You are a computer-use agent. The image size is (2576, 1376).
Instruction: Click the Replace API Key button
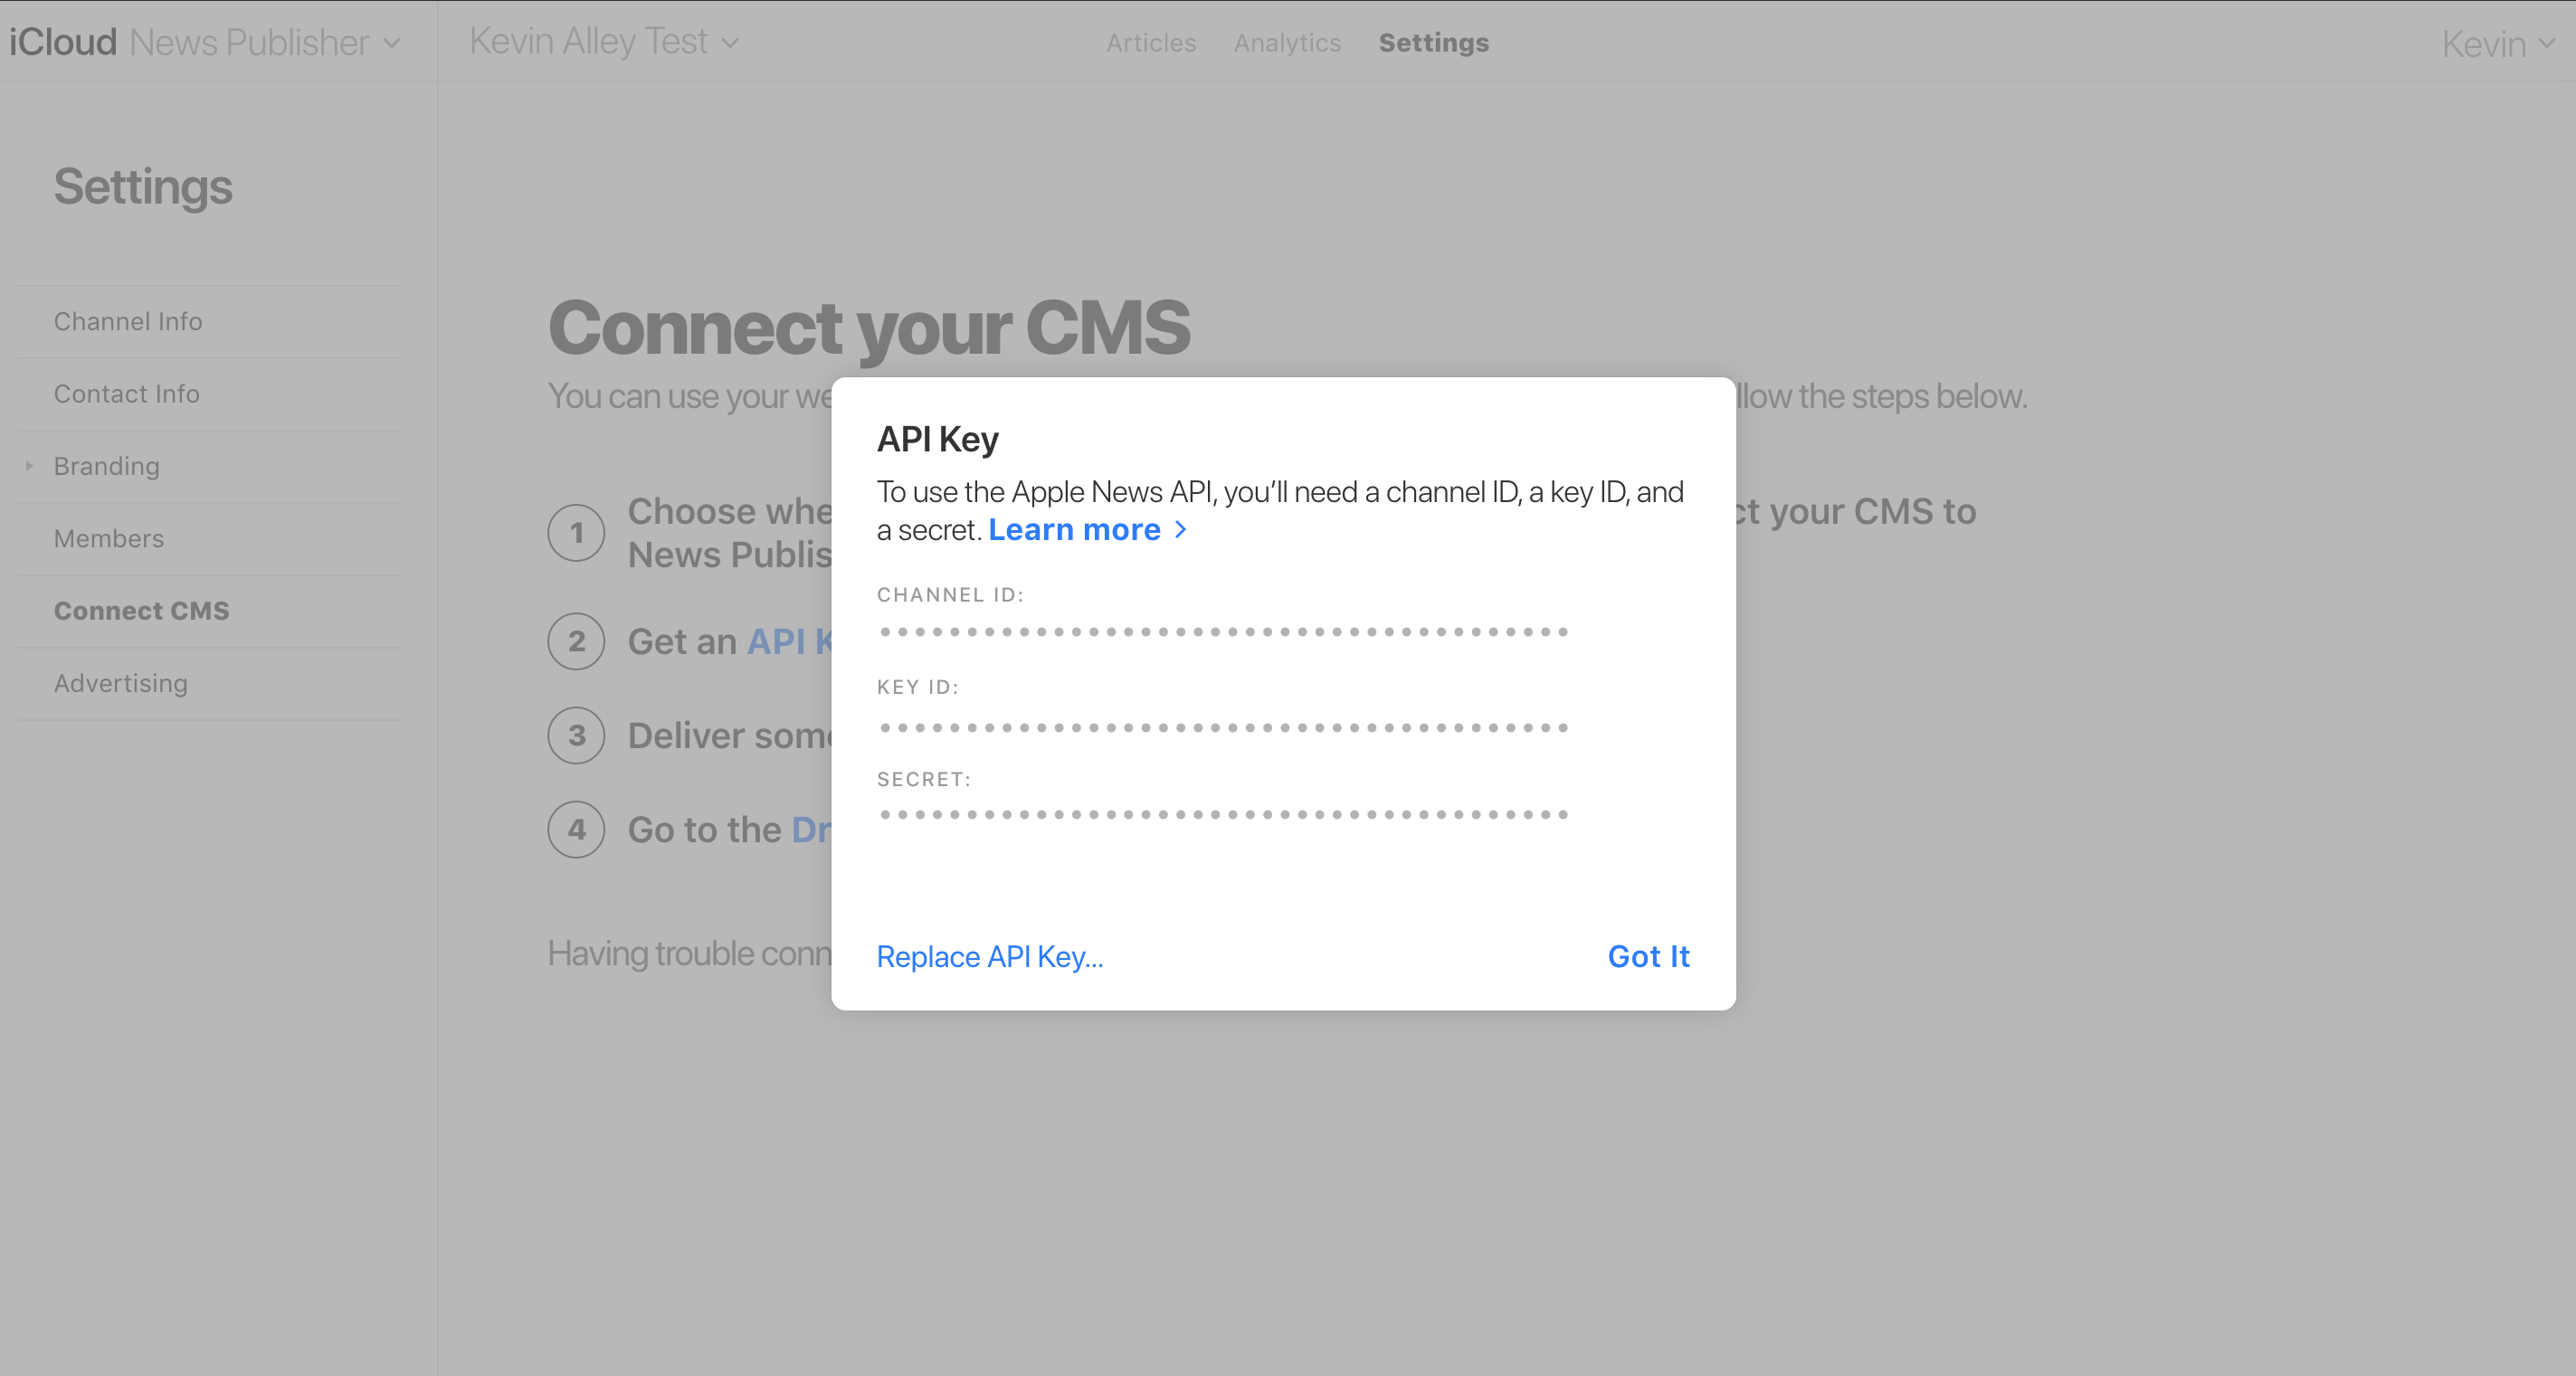(988, 955)
